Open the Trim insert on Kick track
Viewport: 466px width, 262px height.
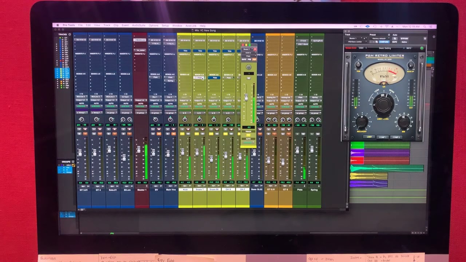click(x=185, y=51)
